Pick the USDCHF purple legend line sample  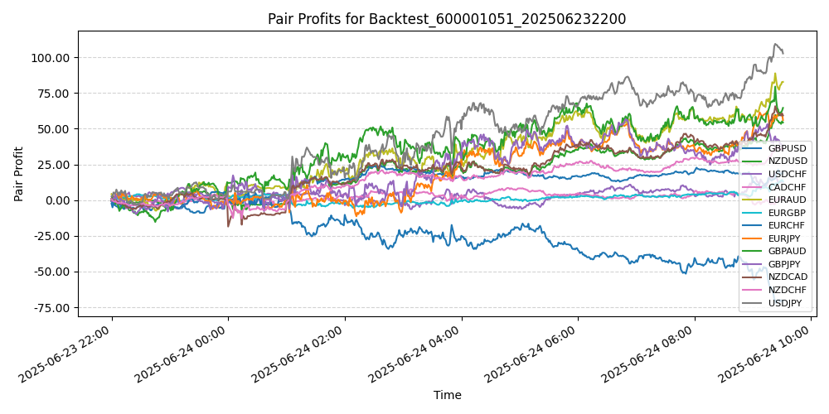coord(753,174)
